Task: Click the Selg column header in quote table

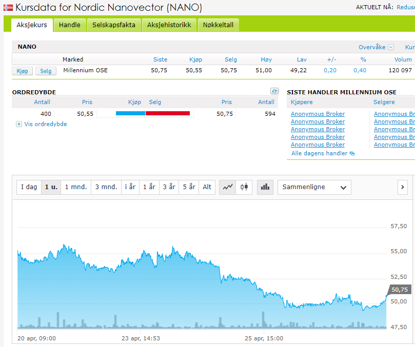Action: [x=231, y=59]
